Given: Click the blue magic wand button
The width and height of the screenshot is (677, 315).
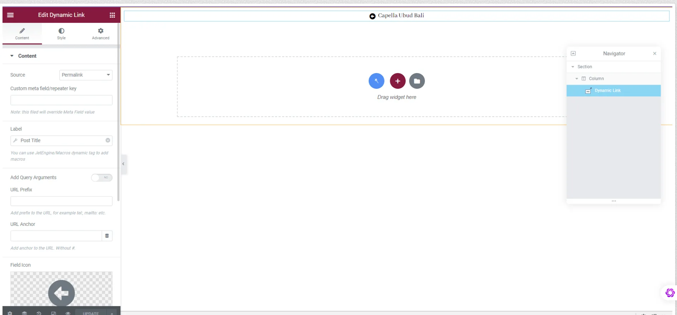Looking at the screenshot, I should point(376,81).
